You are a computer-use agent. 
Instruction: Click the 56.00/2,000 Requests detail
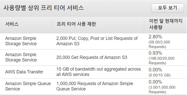coord(159,44)
